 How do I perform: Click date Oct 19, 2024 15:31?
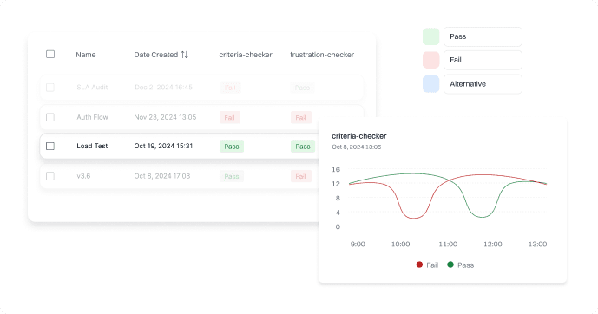163,146
